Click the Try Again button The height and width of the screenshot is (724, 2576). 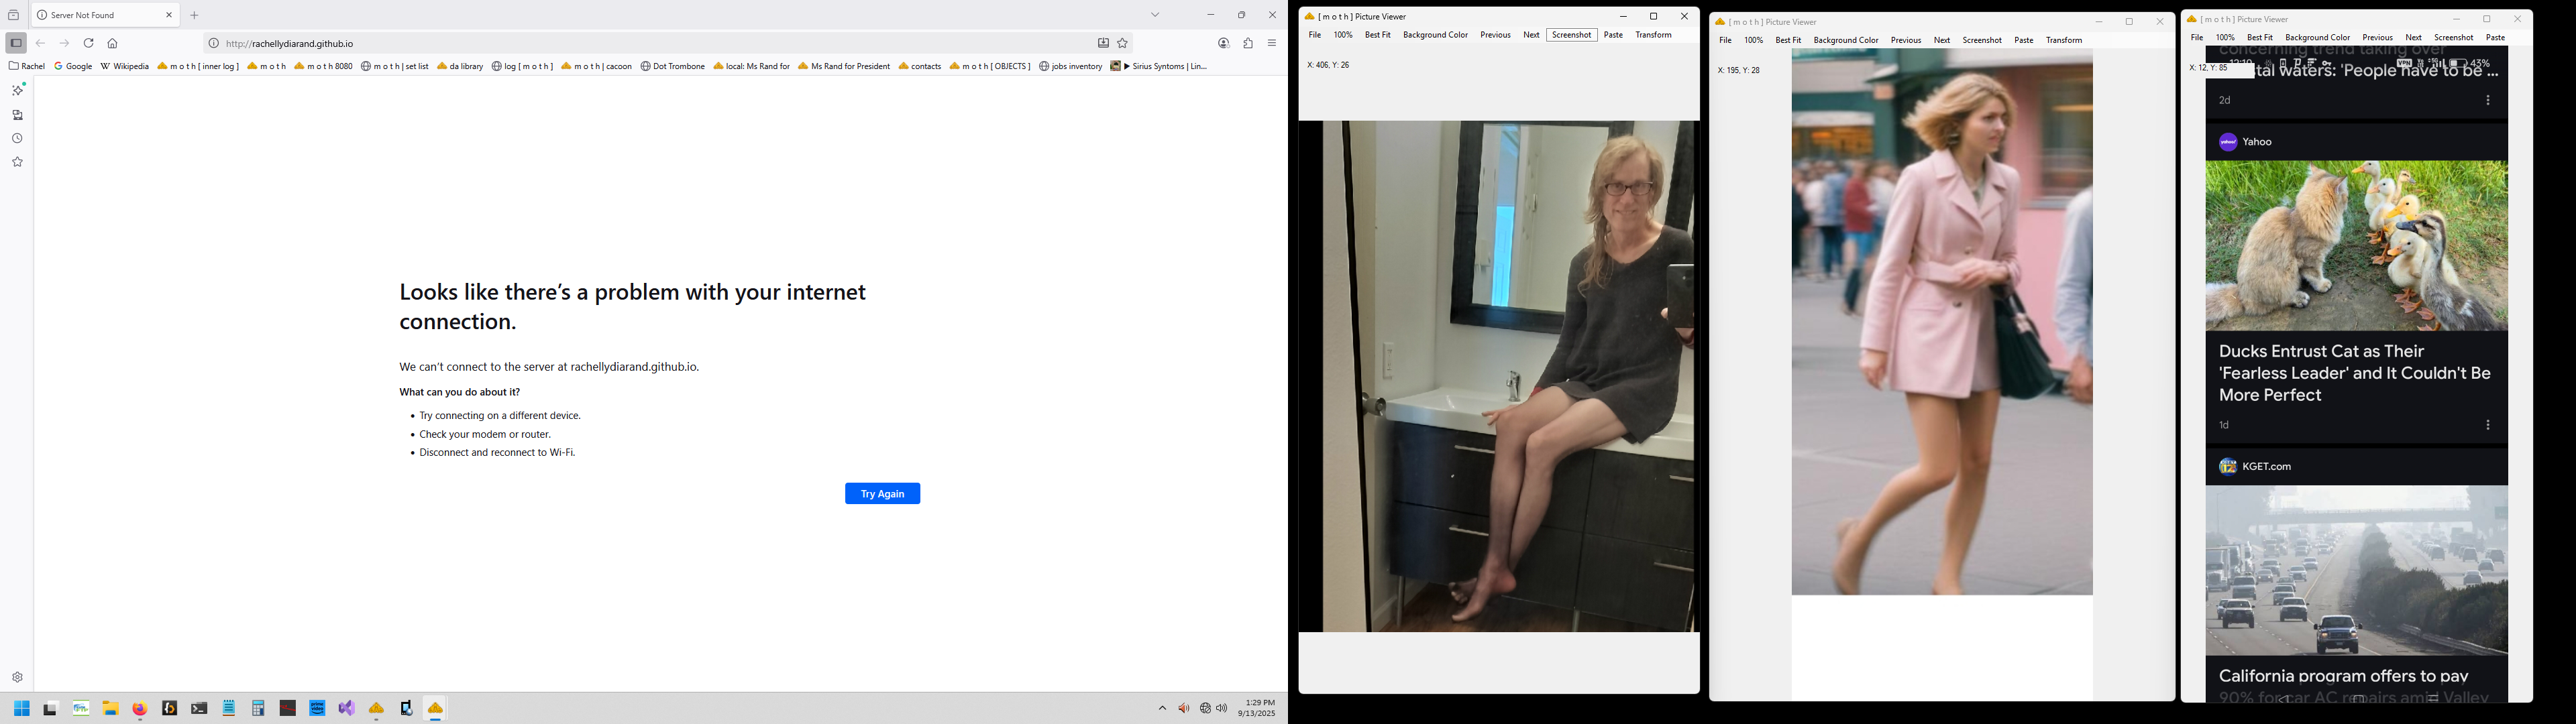[x=882, y=494]
